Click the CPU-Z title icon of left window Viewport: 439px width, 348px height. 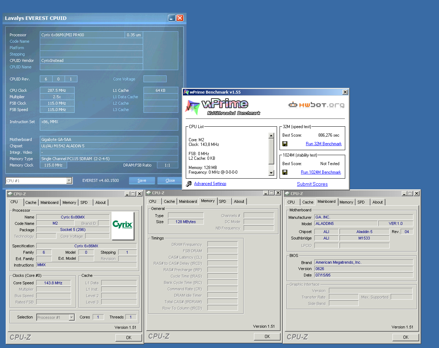10,194
